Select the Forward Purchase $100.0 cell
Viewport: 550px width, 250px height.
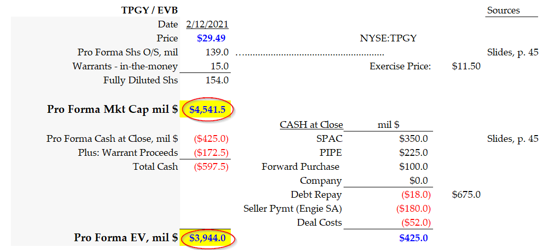pyautogui.click(x=413, y=167)
